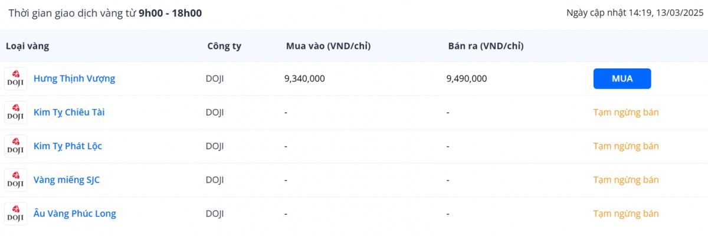This screenshot has width=708, height=236.
Task: Click DOJI logo beside Kim Tỵ Chiêu Tài
Action: pyautogui.click(x=15, y=112)
